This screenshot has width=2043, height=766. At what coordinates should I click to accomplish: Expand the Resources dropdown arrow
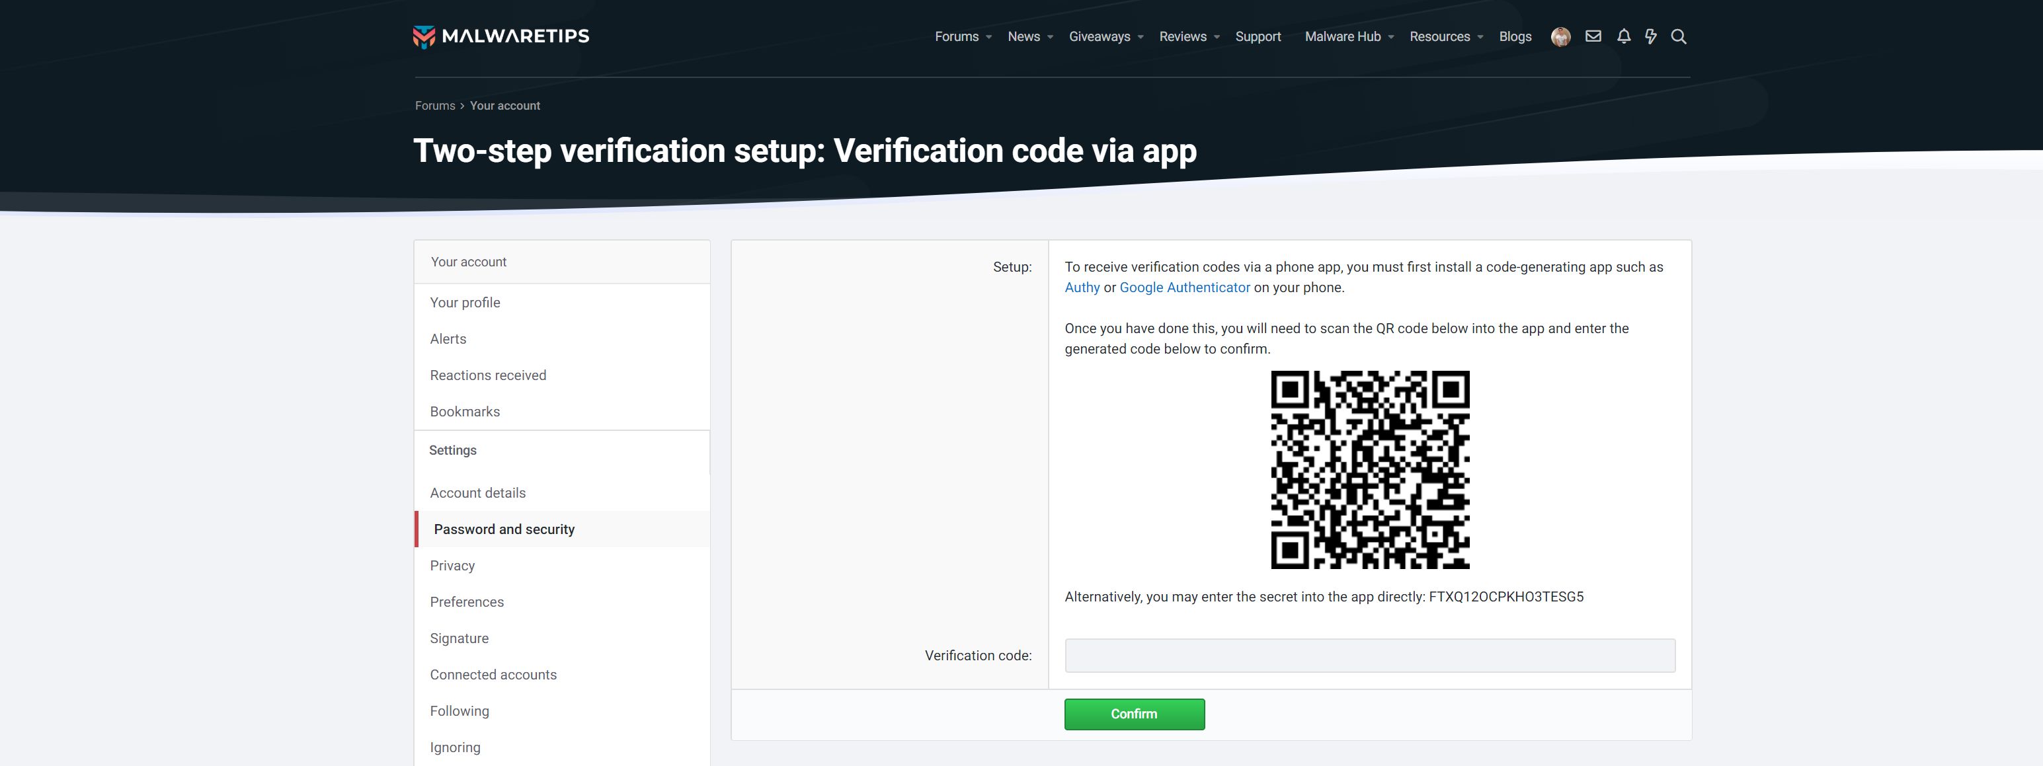coord(1480,37)
